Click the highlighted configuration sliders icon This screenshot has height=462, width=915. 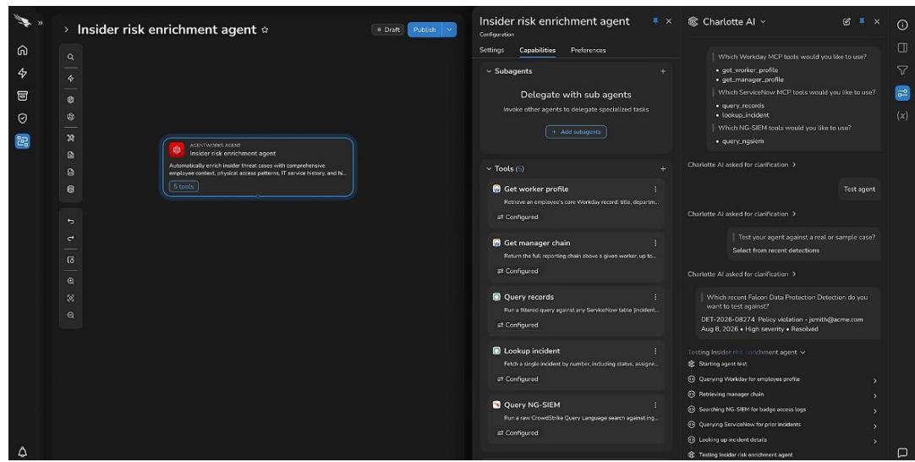click(902, 93)
